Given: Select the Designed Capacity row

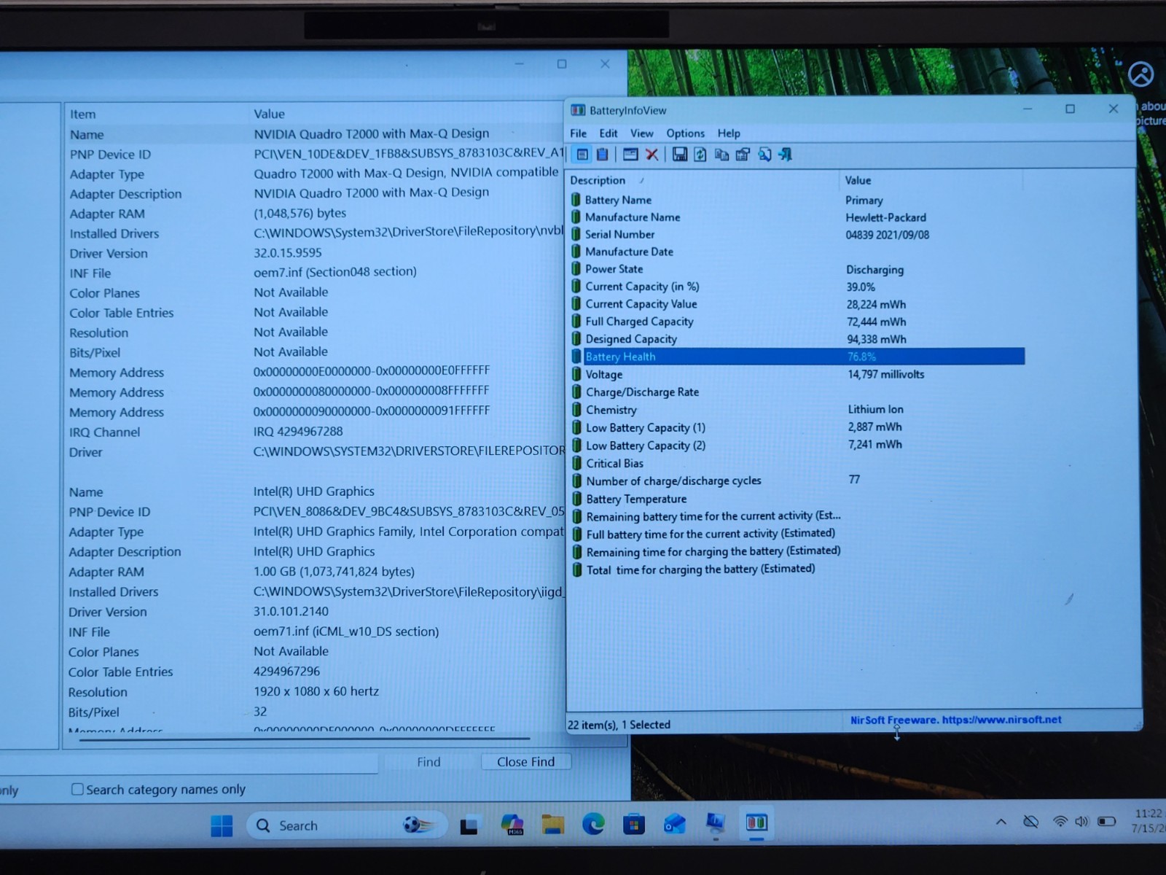Looking at the screenshot, I should 797,339.
